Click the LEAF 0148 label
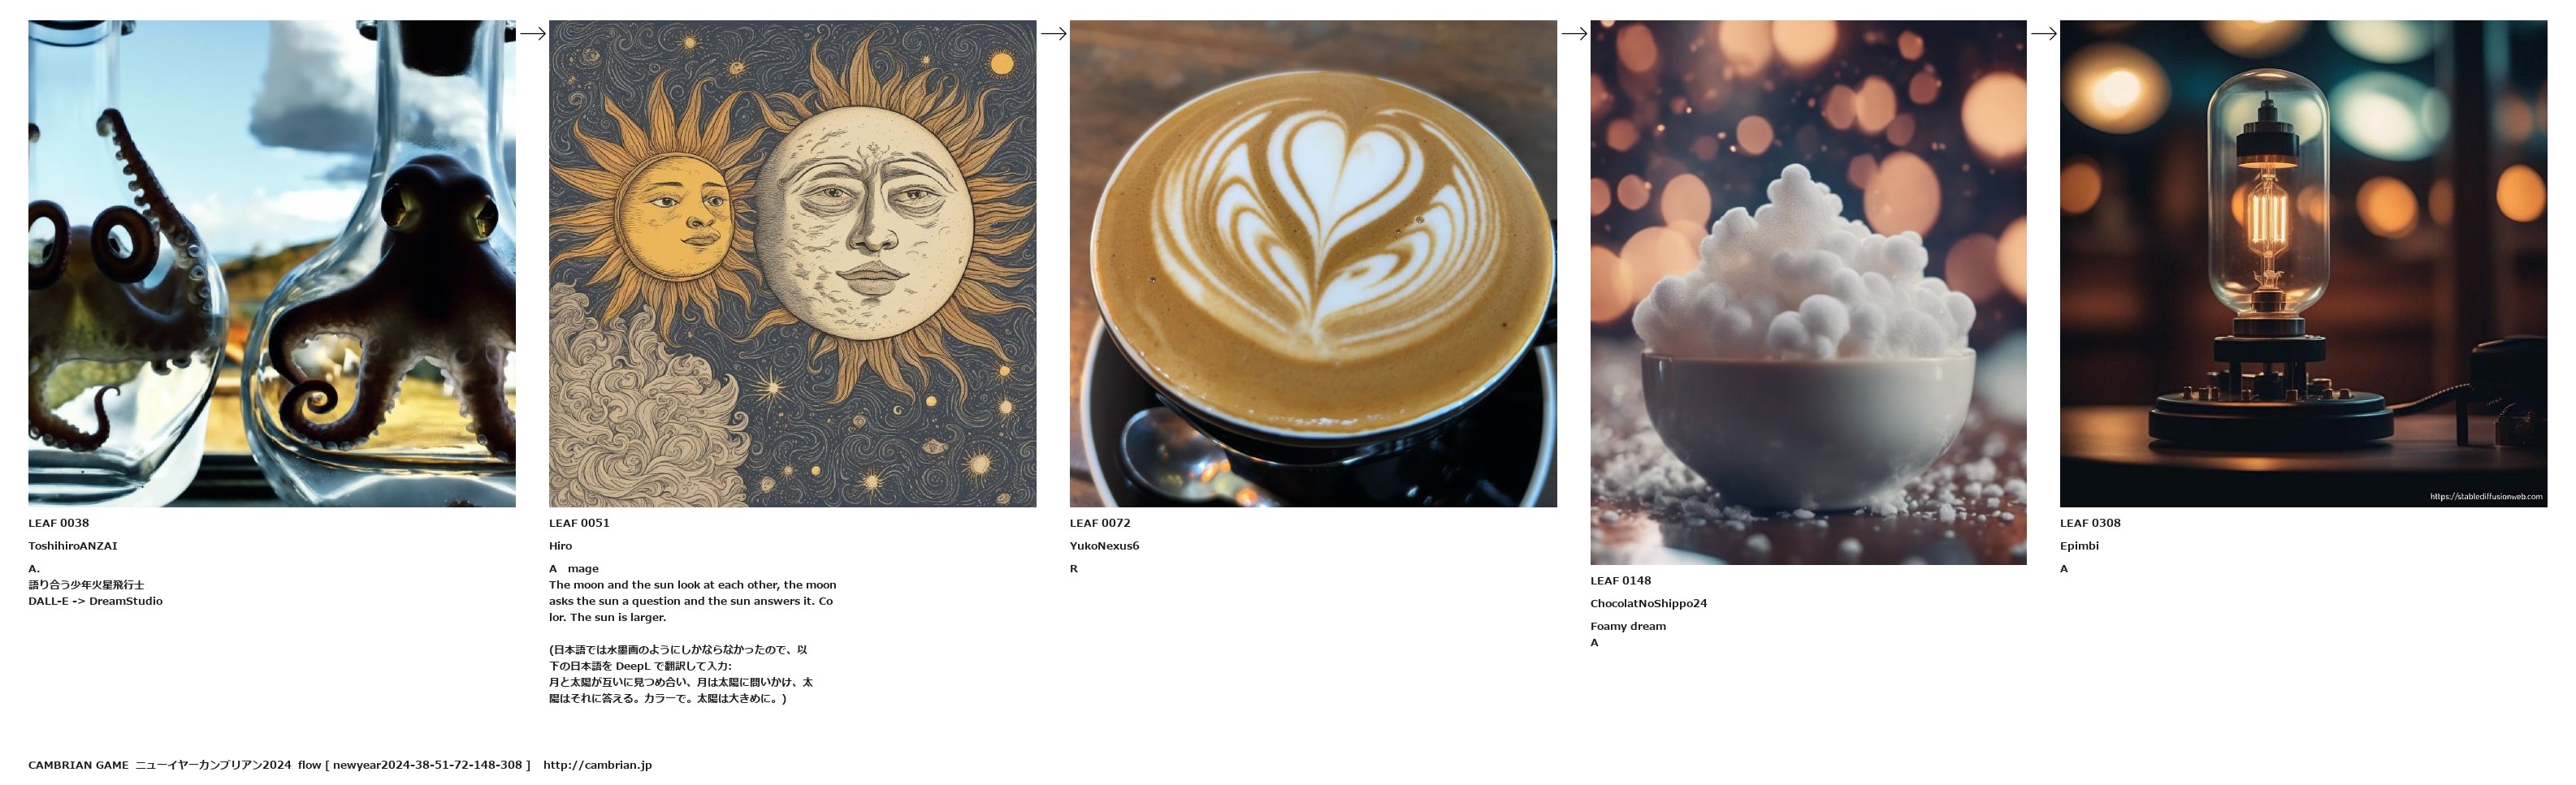This screenshot has width=2576, height=785. click(x=1621, y=581)
